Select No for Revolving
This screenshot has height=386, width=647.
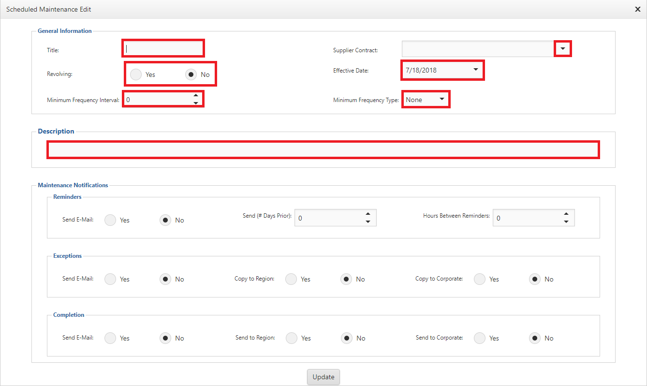click(x=191, y=74)
